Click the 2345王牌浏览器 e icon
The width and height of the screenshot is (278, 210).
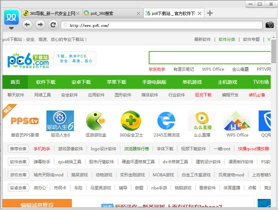point(166,121)
